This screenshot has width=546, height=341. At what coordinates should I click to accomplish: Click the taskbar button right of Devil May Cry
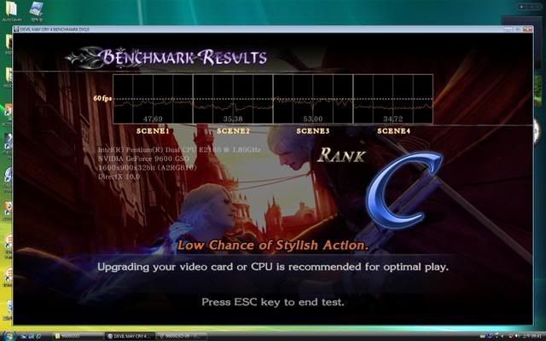[x=182, y=336]
